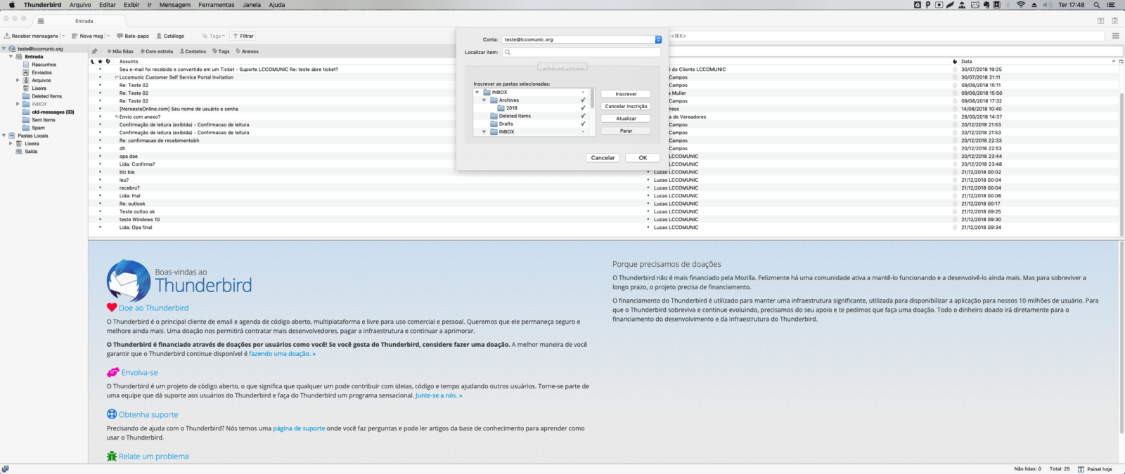
Task: Select the Saída folder
Action: click(31, 151)
